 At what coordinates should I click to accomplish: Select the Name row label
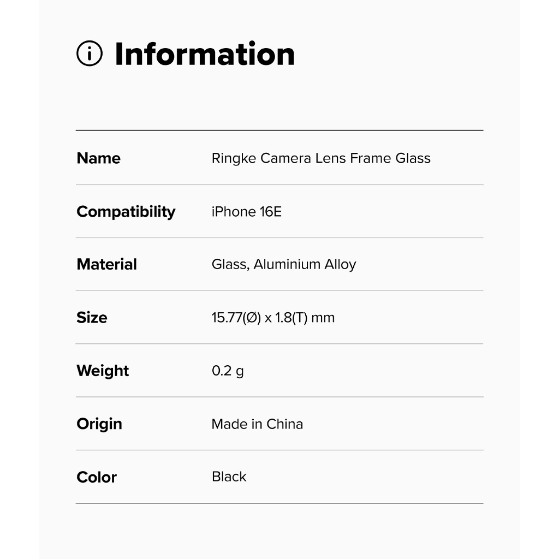coord(98,158)
